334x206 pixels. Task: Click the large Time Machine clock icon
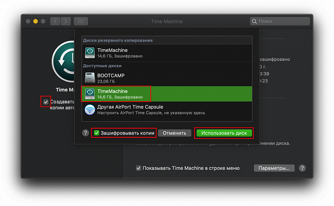[x=63, y=61]
